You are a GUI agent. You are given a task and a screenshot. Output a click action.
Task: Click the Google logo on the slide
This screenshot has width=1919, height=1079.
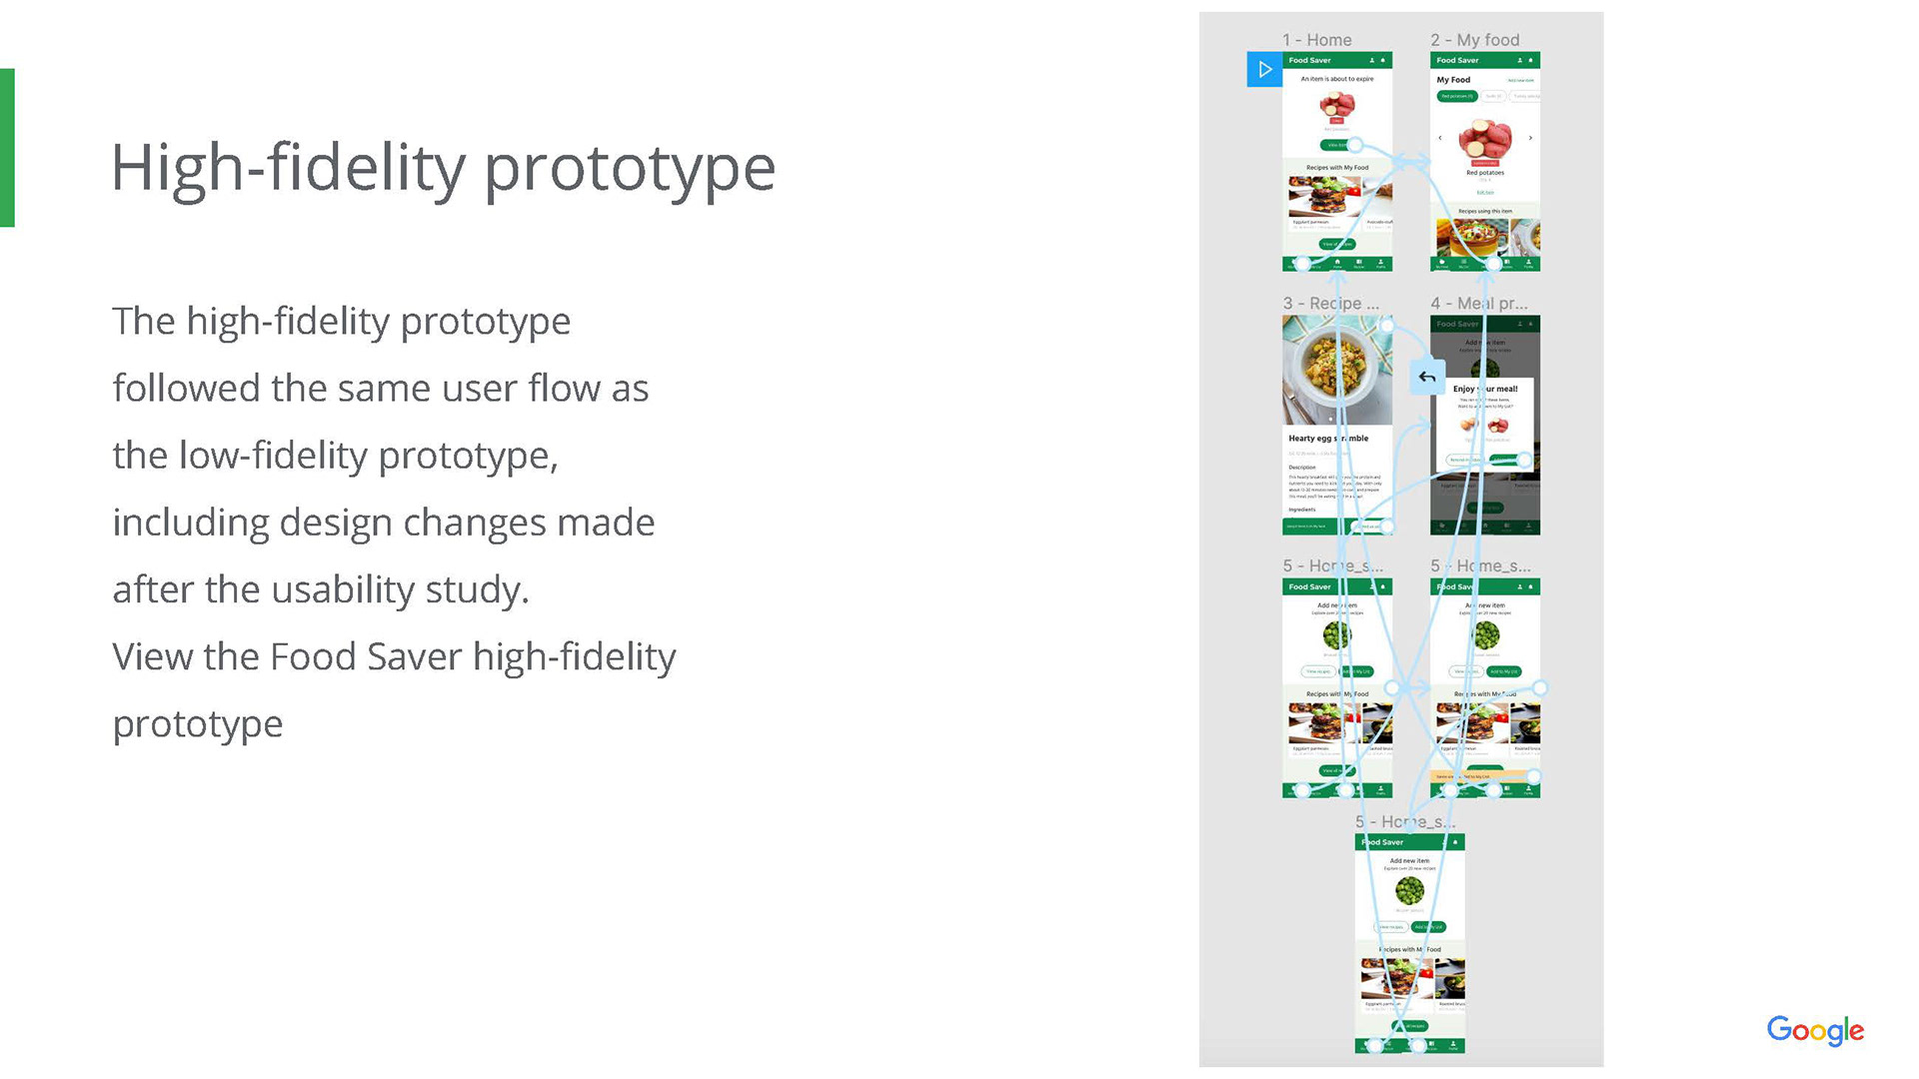tap(1815, 1030)
